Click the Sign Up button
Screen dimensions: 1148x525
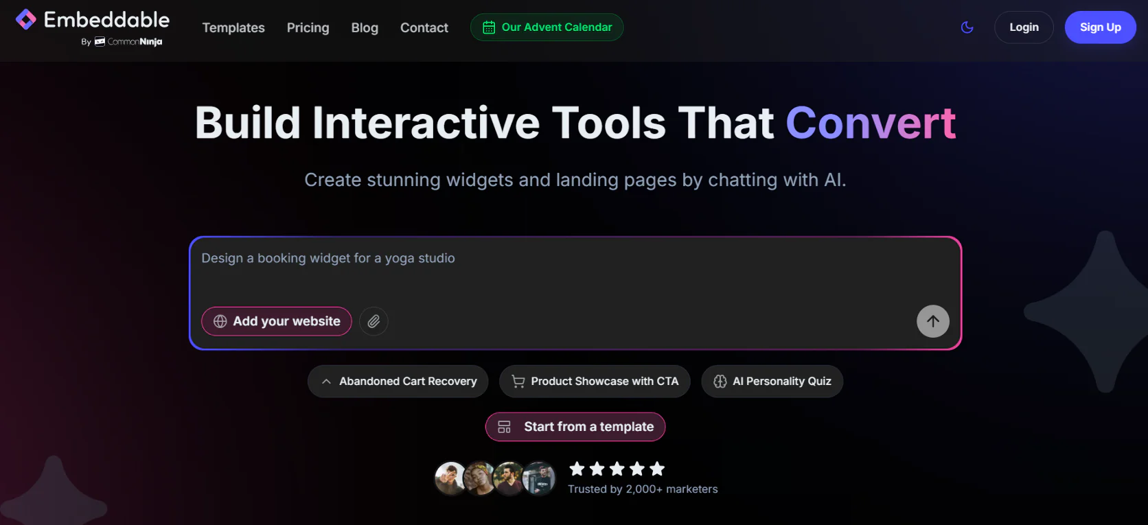click(x=1100, y=27)
